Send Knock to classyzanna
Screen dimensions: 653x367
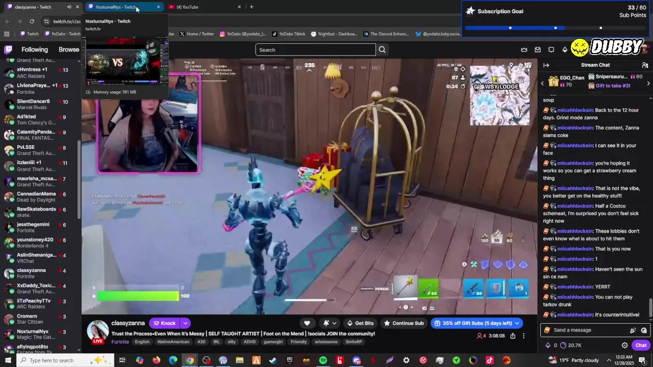[x=164, y=323]
